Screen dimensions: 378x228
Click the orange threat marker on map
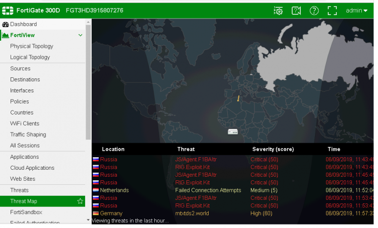238,98
